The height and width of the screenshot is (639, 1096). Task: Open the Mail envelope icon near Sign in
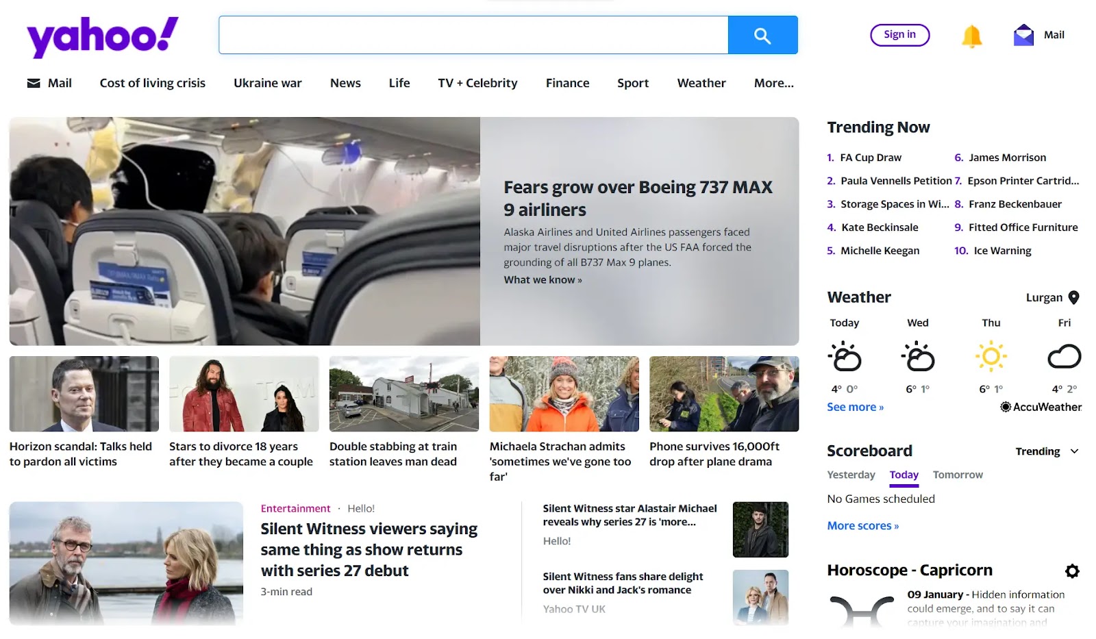(1023, 35)
